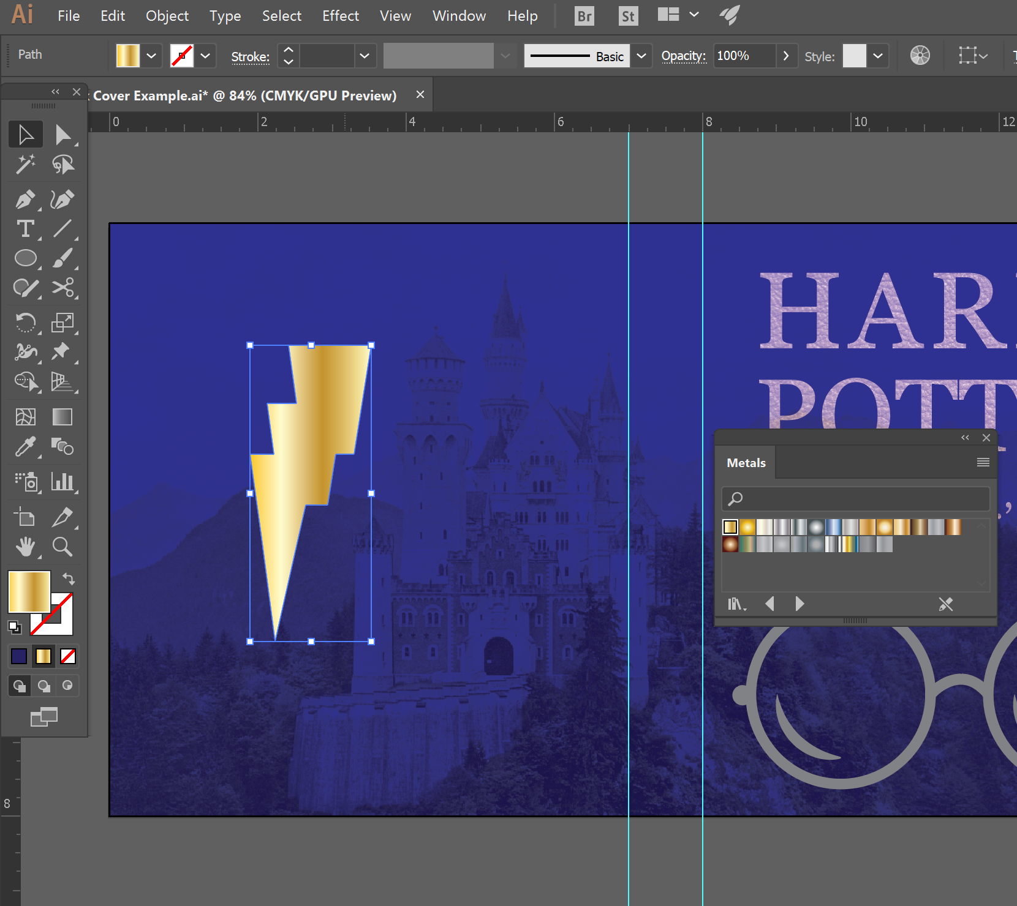Open the Effect menu
1017x906 pixels.
pyautogui.click(x=341, y=16)
